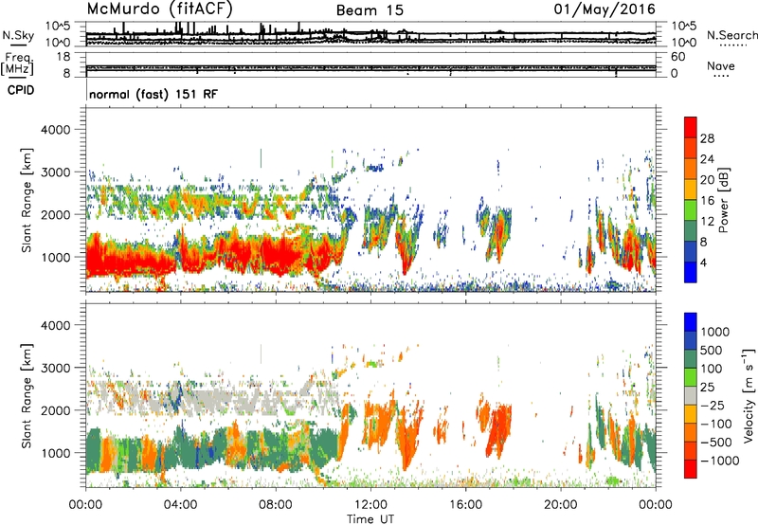Click the '60' Nave axis value
This screenshot has width=758, height=525.
pos(677,57)
